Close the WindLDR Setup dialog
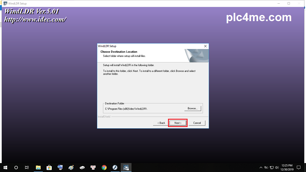Viewport: 306px width, 172px height. [x=205, y=46]
